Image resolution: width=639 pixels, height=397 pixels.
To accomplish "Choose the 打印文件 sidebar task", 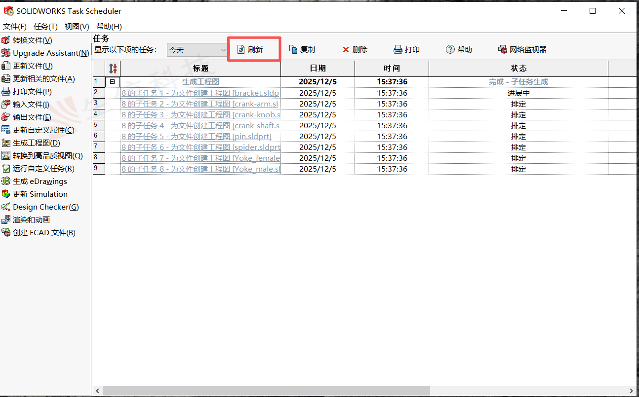I will tap(27, 92).
